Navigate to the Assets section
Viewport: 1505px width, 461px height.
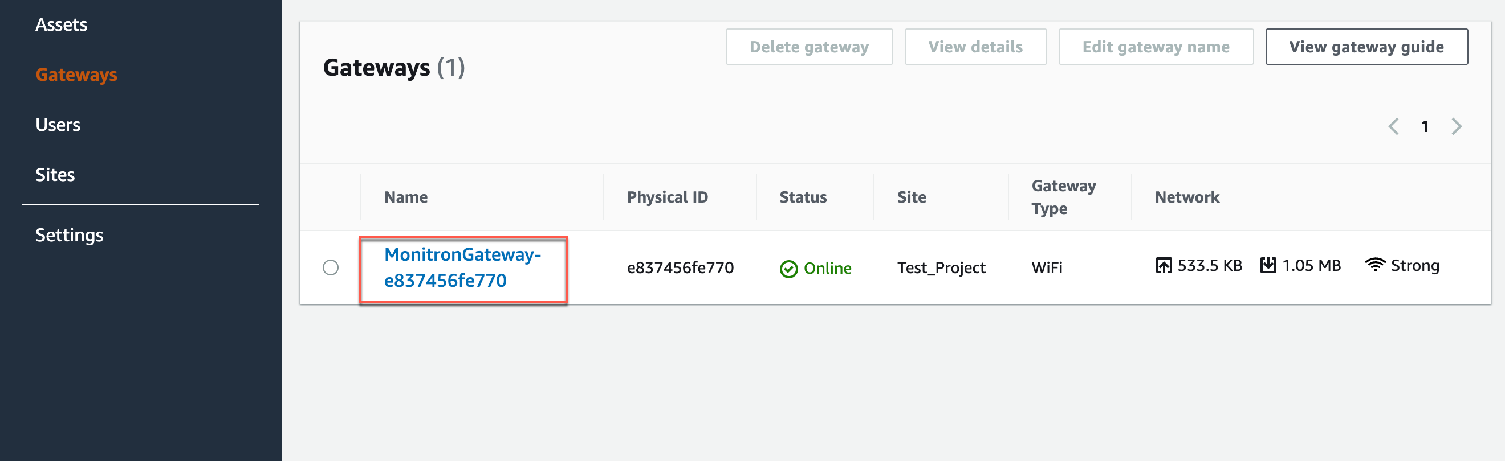[x=62, y=24]
